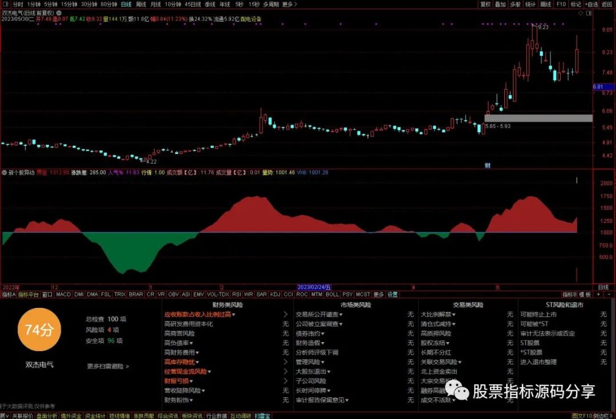
Task: Click the round dropdown icon beside 双杰电气(日线 前复权)
Action: [x=59, y=13]
